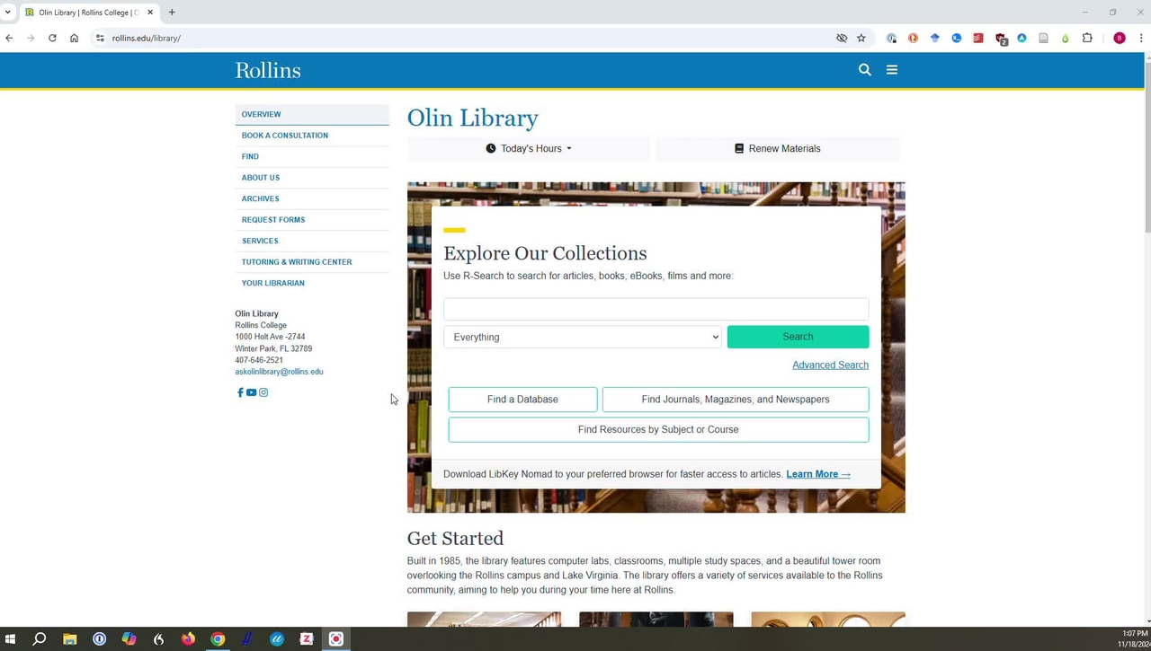
Task: Open the Windows Start menu
Action: point(10,639)
